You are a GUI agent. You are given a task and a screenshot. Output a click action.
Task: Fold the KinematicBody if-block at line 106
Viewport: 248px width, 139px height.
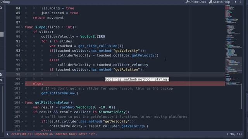22,112
